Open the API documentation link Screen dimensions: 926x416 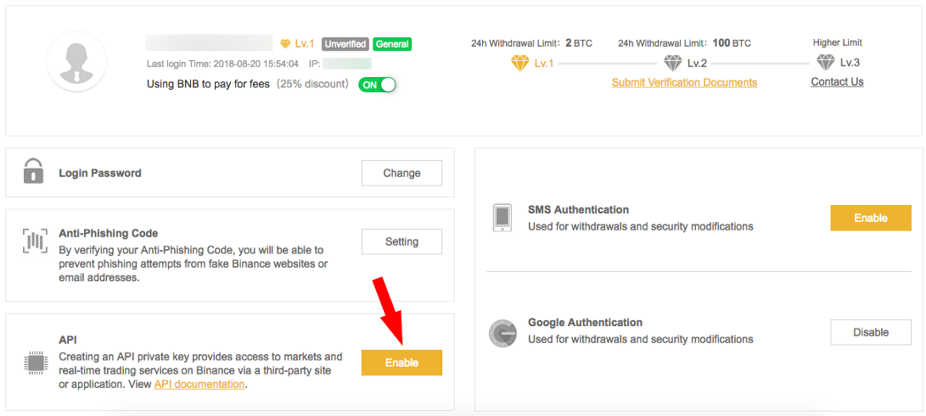tap(199, 384)
